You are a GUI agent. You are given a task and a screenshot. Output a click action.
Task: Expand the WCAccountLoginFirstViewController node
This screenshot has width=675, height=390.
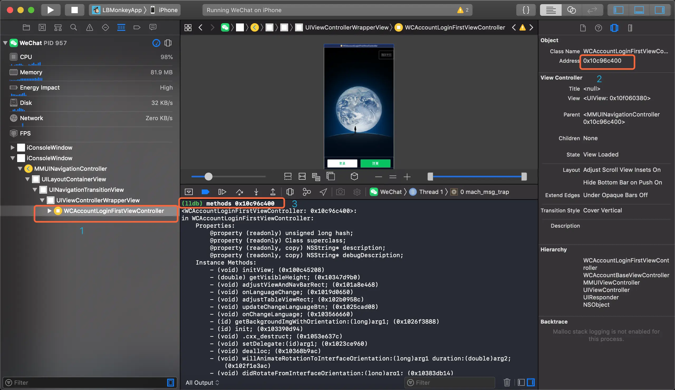pyautogui.click(x=49, y=211)
